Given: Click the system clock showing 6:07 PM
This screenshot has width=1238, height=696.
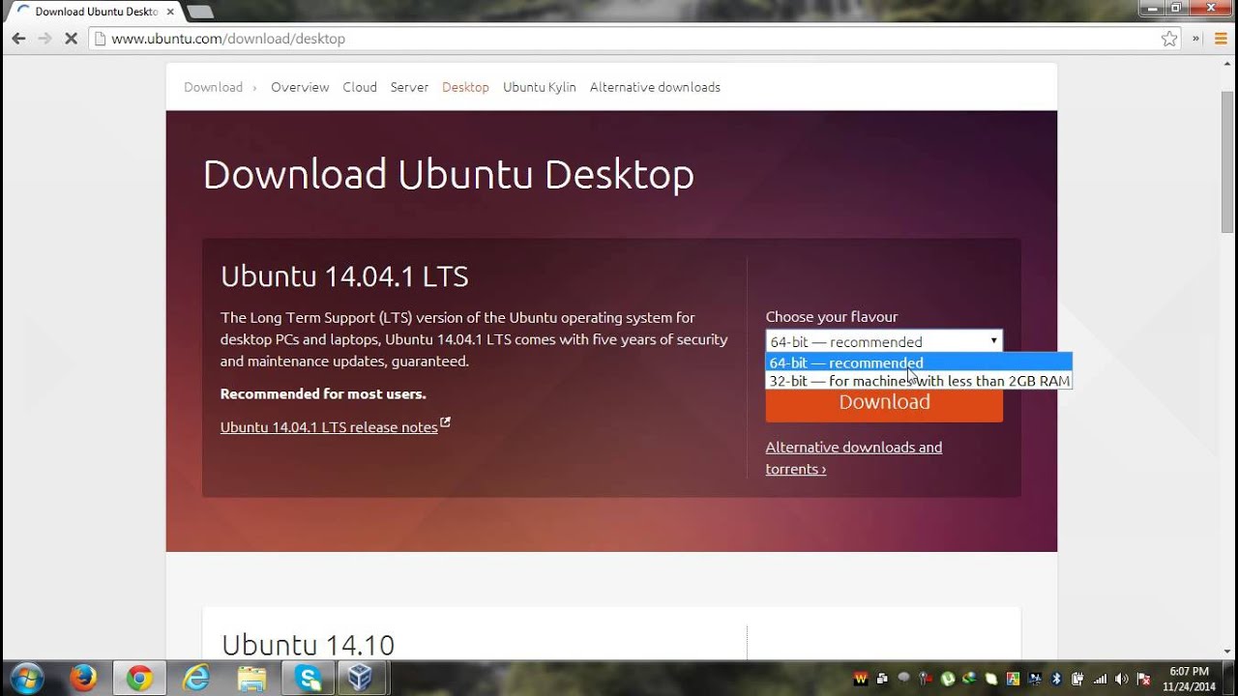Looking at the screenshot, I should (1189, 678).
